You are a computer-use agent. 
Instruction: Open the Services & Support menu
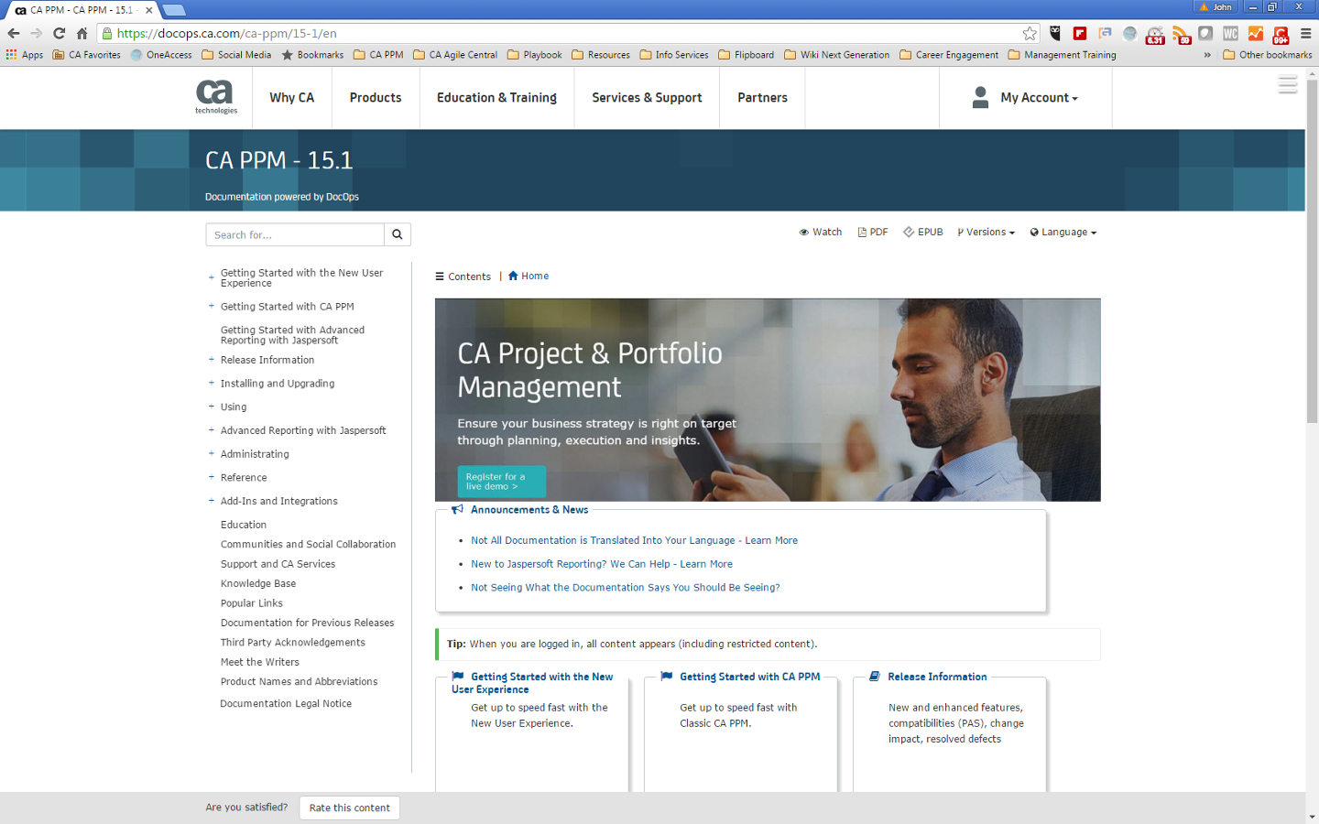tap(647, 98)
